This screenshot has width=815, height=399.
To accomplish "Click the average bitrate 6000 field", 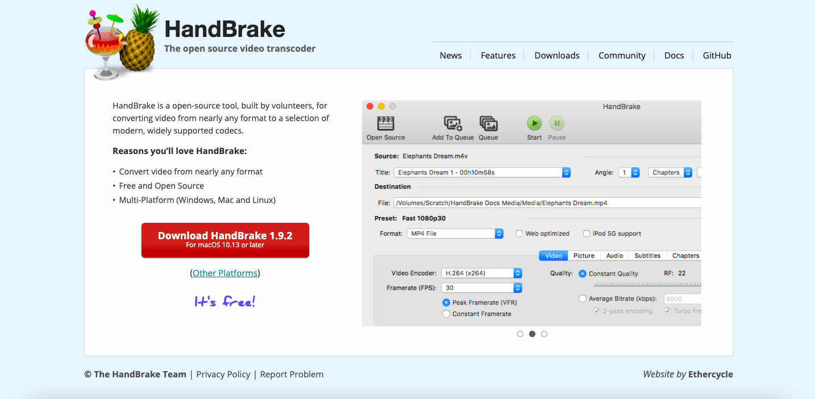I will pos(681,299).
